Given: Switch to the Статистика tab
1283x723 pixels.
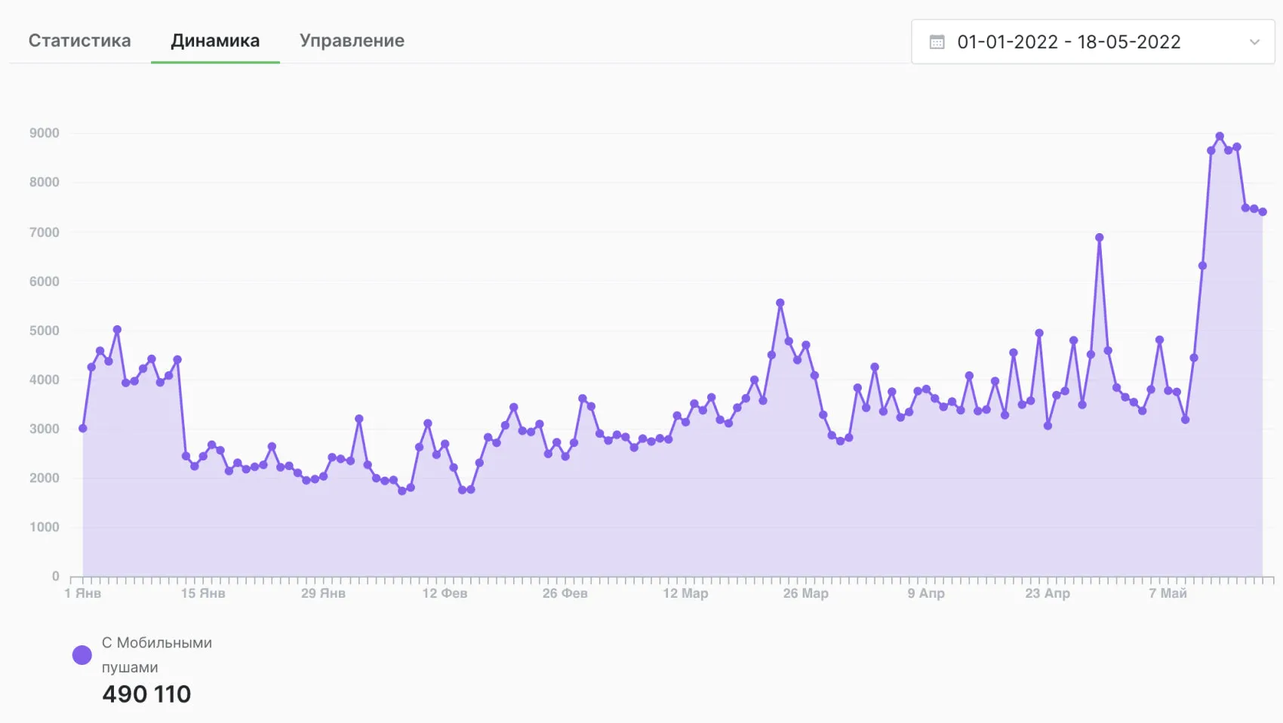Looking at the screenshot, I should tap(79, 41).
